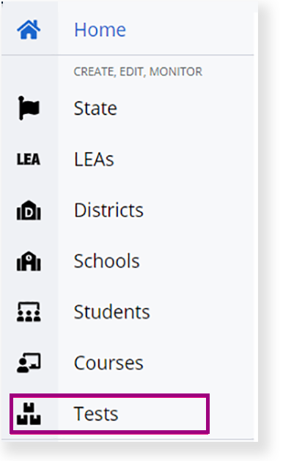Select the Courses text label
The height and width of the screenshot is (461, 283).
(109, 363)
